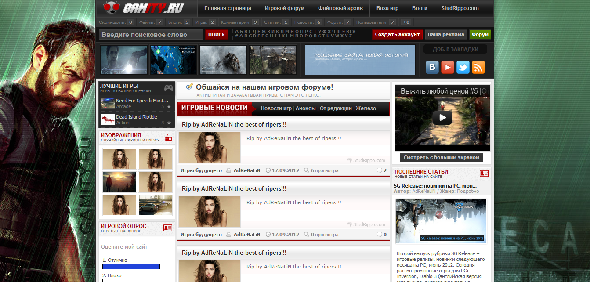
Task: Open the Need For Speed: Most... game link
Action: (142, 101)
